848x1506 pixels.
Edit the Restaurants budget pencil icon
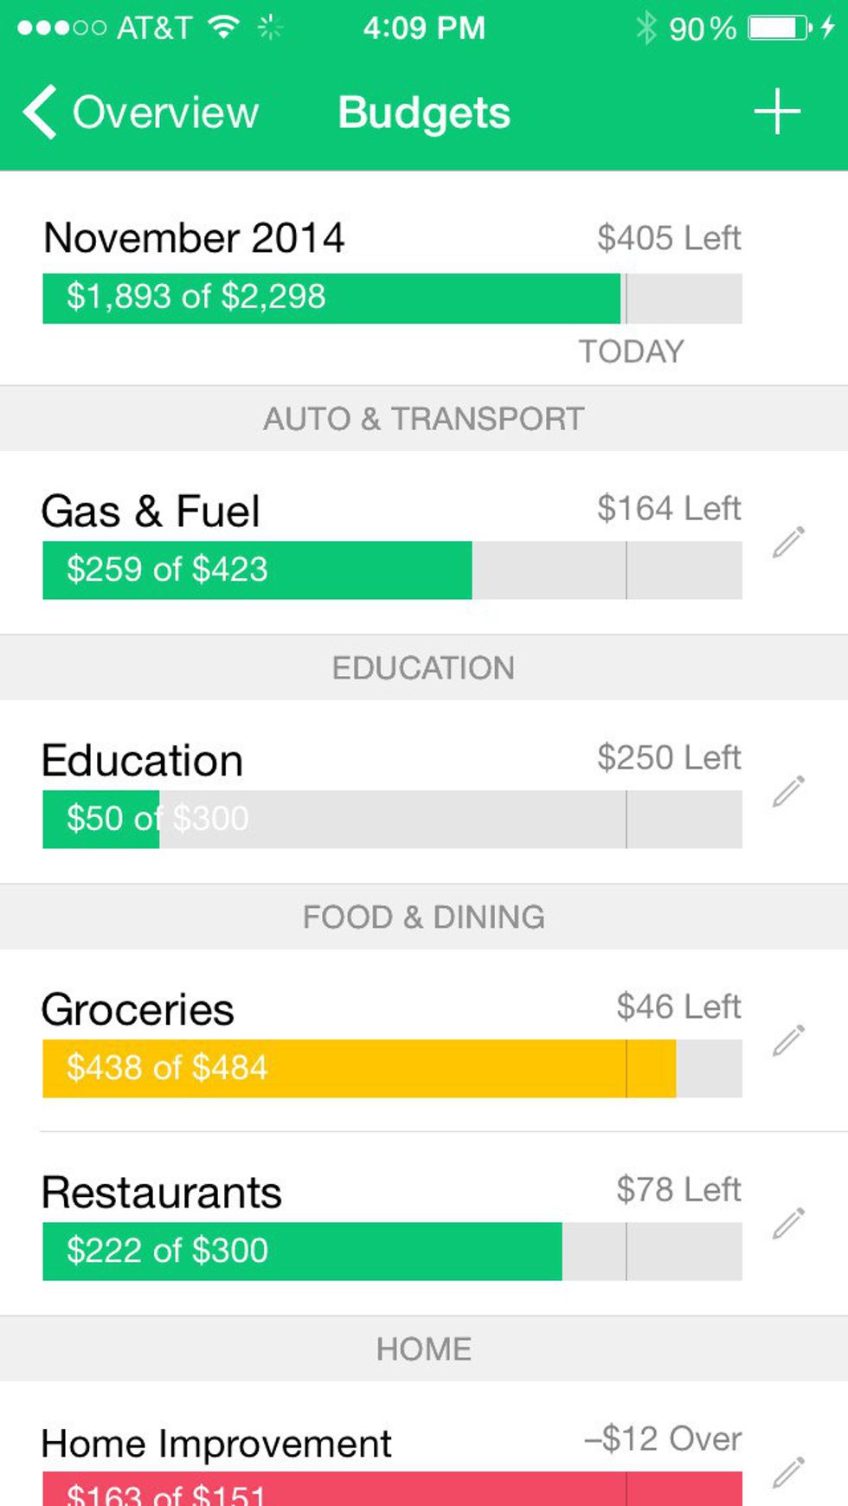tap(788, 1223)
